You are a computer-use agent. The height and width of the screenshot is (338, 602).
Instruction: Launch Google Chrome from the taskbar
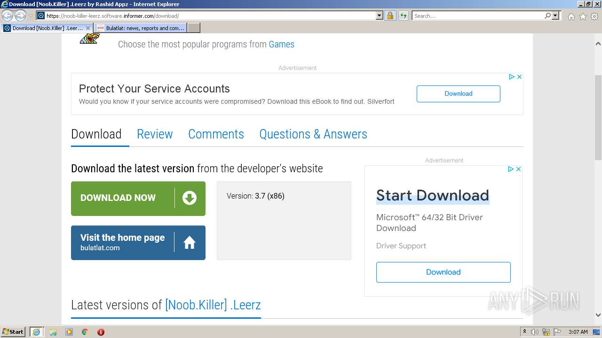[85, 332]
